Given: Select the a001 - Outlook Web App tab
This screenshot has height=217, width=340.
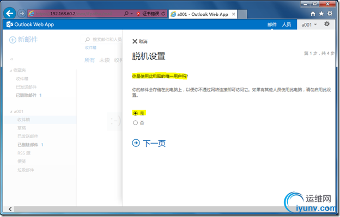Looking at the screenshot, I should click(x=203, y=14).
